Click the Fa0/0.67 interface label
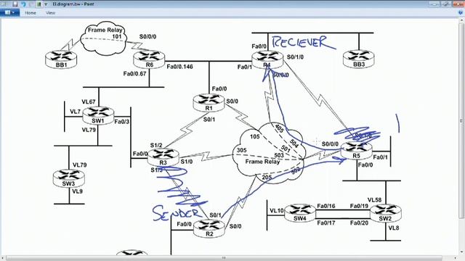The width and height of the screenshot is (465, 261). pos(135,73)
